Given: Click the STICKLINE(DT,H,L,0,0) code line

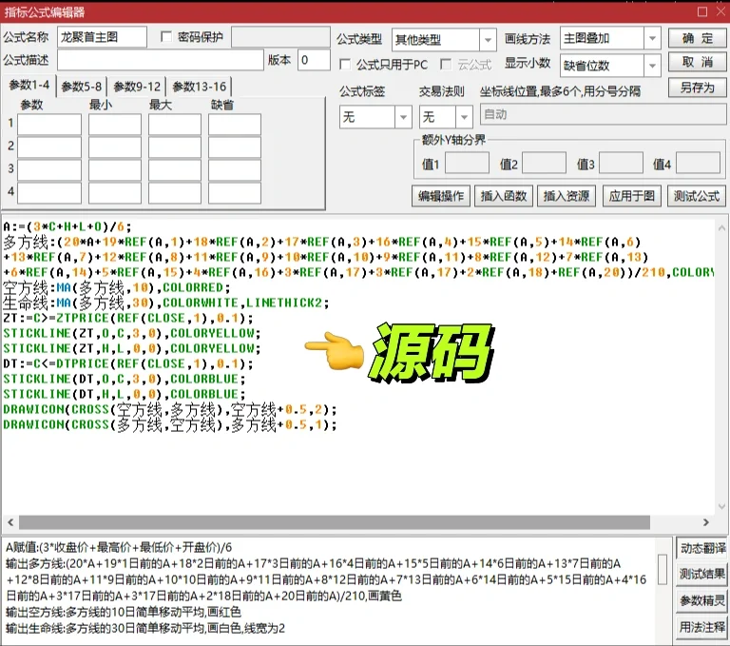Looking at the screenshot, I should [125, 394].
